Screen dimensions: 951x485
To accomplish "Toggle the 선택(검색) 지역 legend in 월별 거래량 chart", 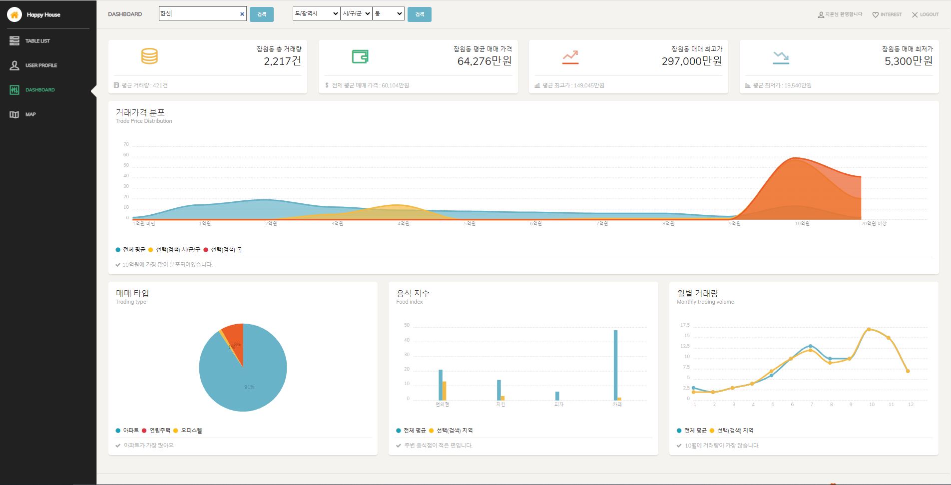I will pos(732,430).
